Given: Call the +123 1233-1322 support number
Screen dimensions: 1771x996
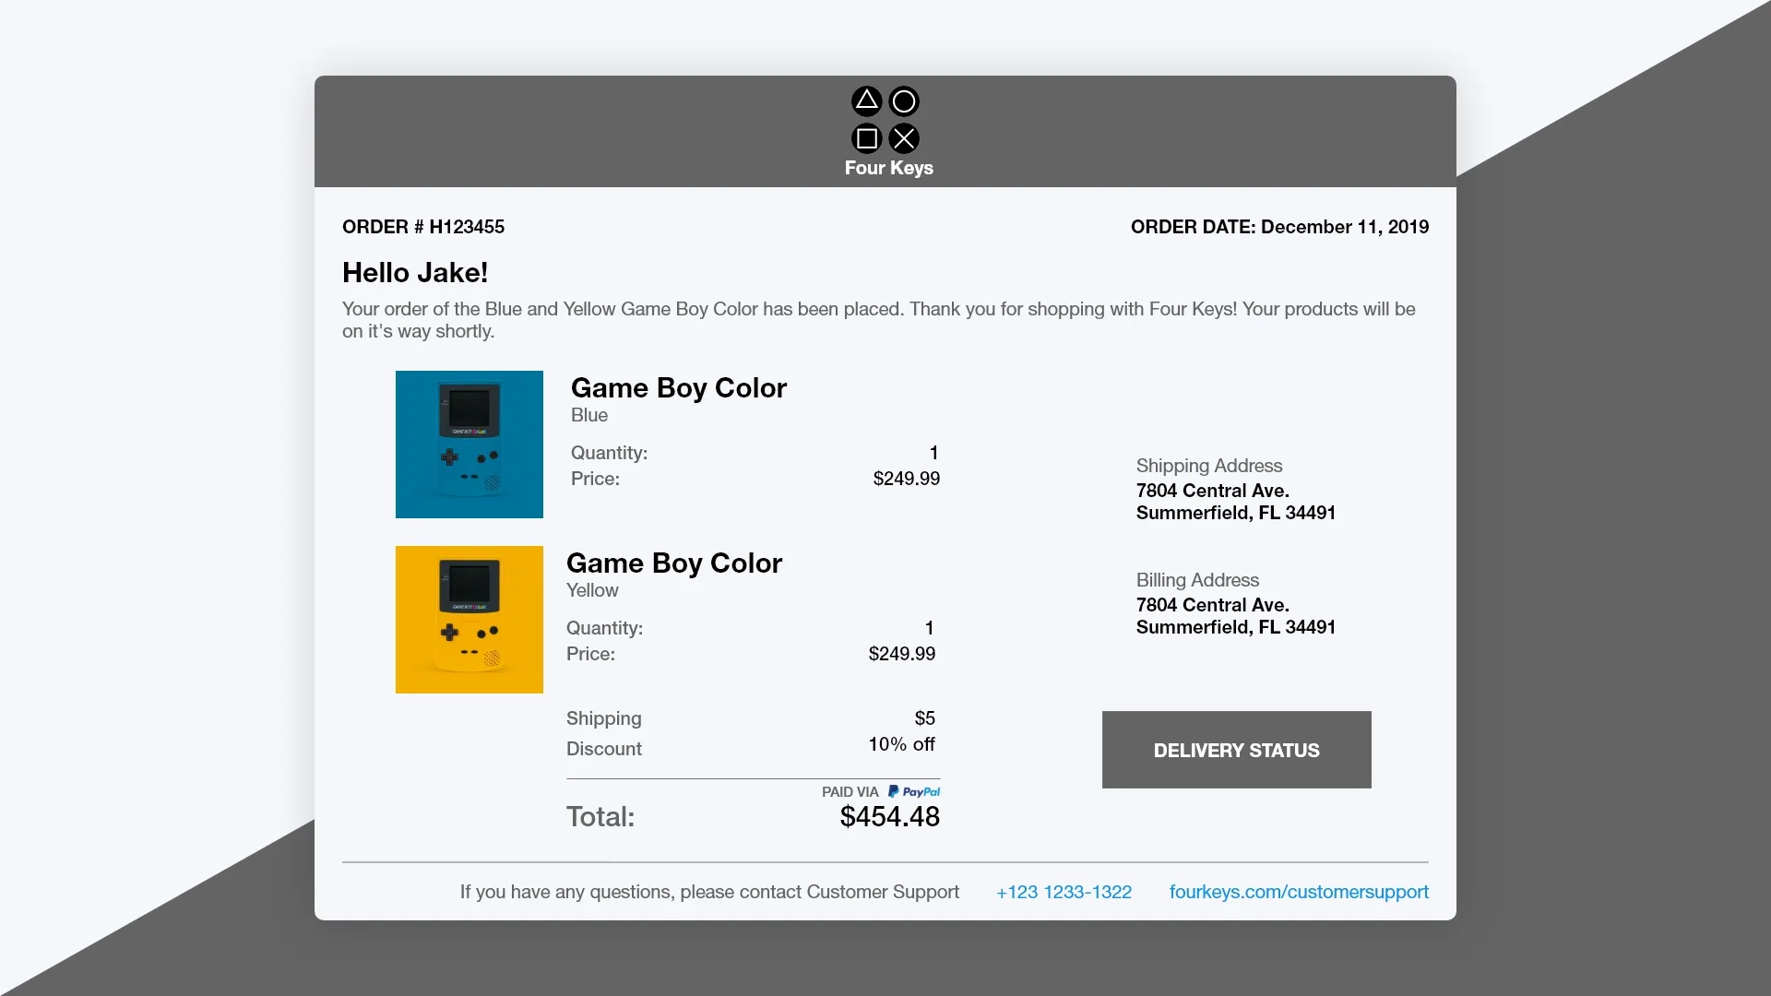Looking at the screenshot, I should click(1064, 892).
